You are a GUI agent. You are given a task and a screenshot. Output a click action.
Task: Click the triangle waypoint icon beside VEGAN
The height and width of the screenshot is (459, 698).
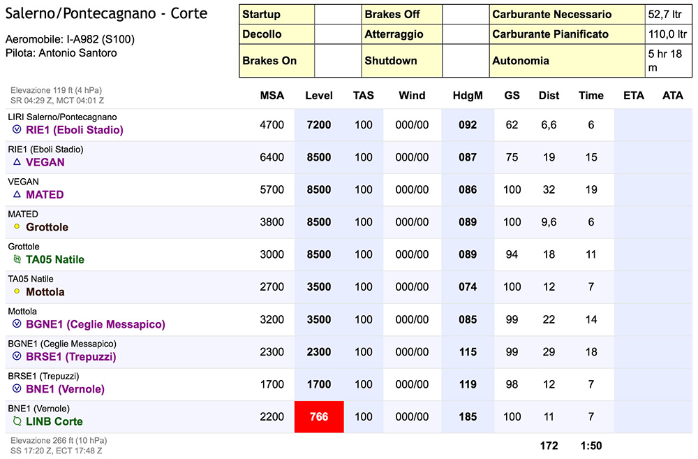pos(17,162)
